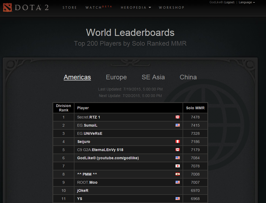The width and height of the screenshot is (266, 203).
Task: Click MMR value 7415
Action: (195, 125)
